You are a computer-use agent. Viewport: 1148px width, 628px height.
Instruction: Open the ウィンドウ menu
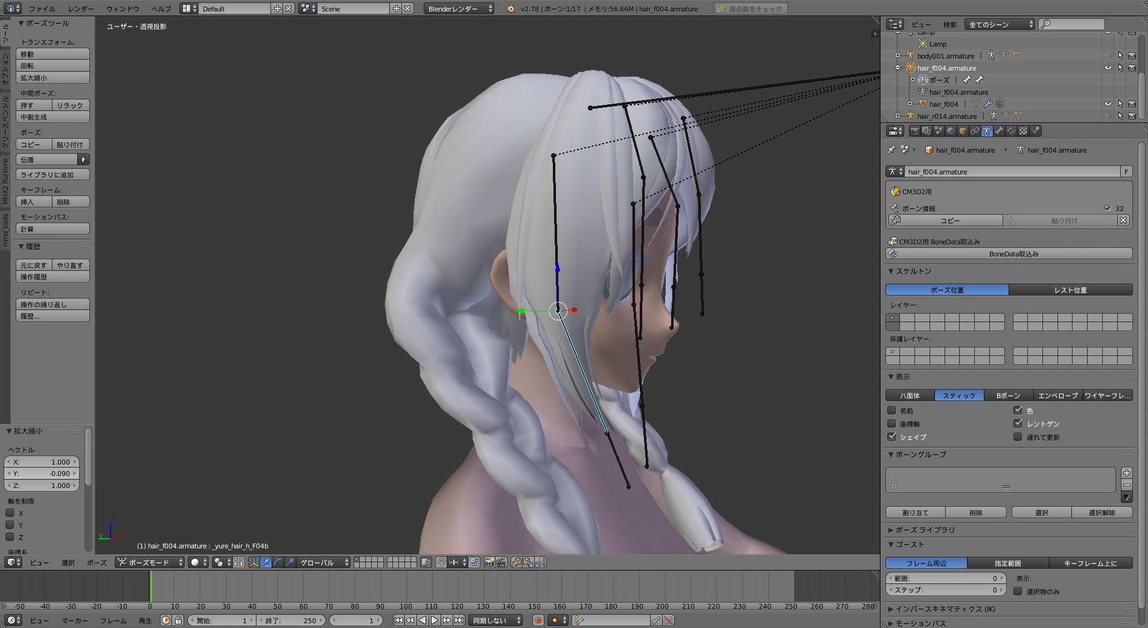(123, 8)
